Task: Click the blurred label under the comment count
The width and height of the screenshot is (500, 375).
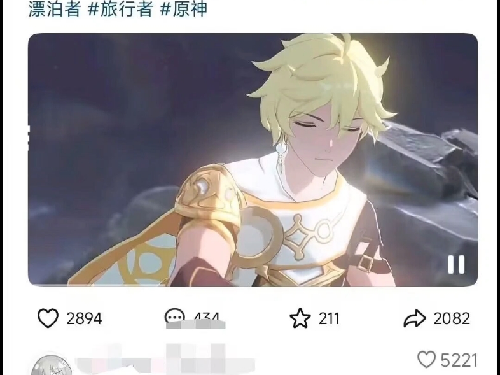Action: coord(196,325)
